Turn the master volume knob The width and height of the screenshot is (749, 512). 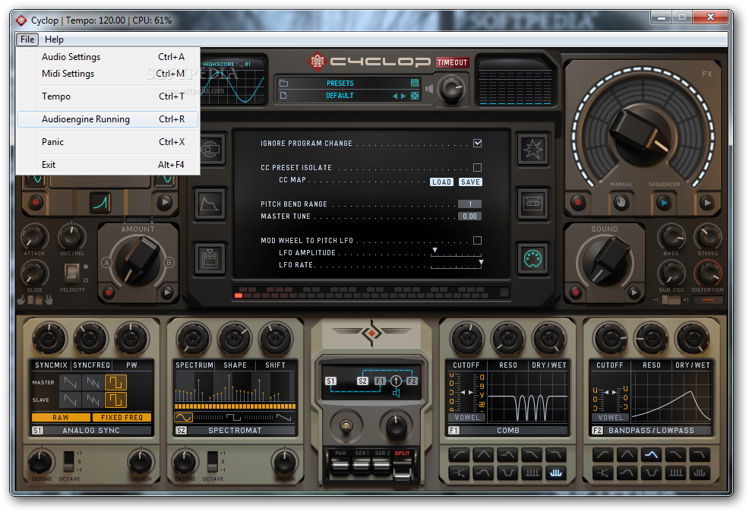click(451, 89)
